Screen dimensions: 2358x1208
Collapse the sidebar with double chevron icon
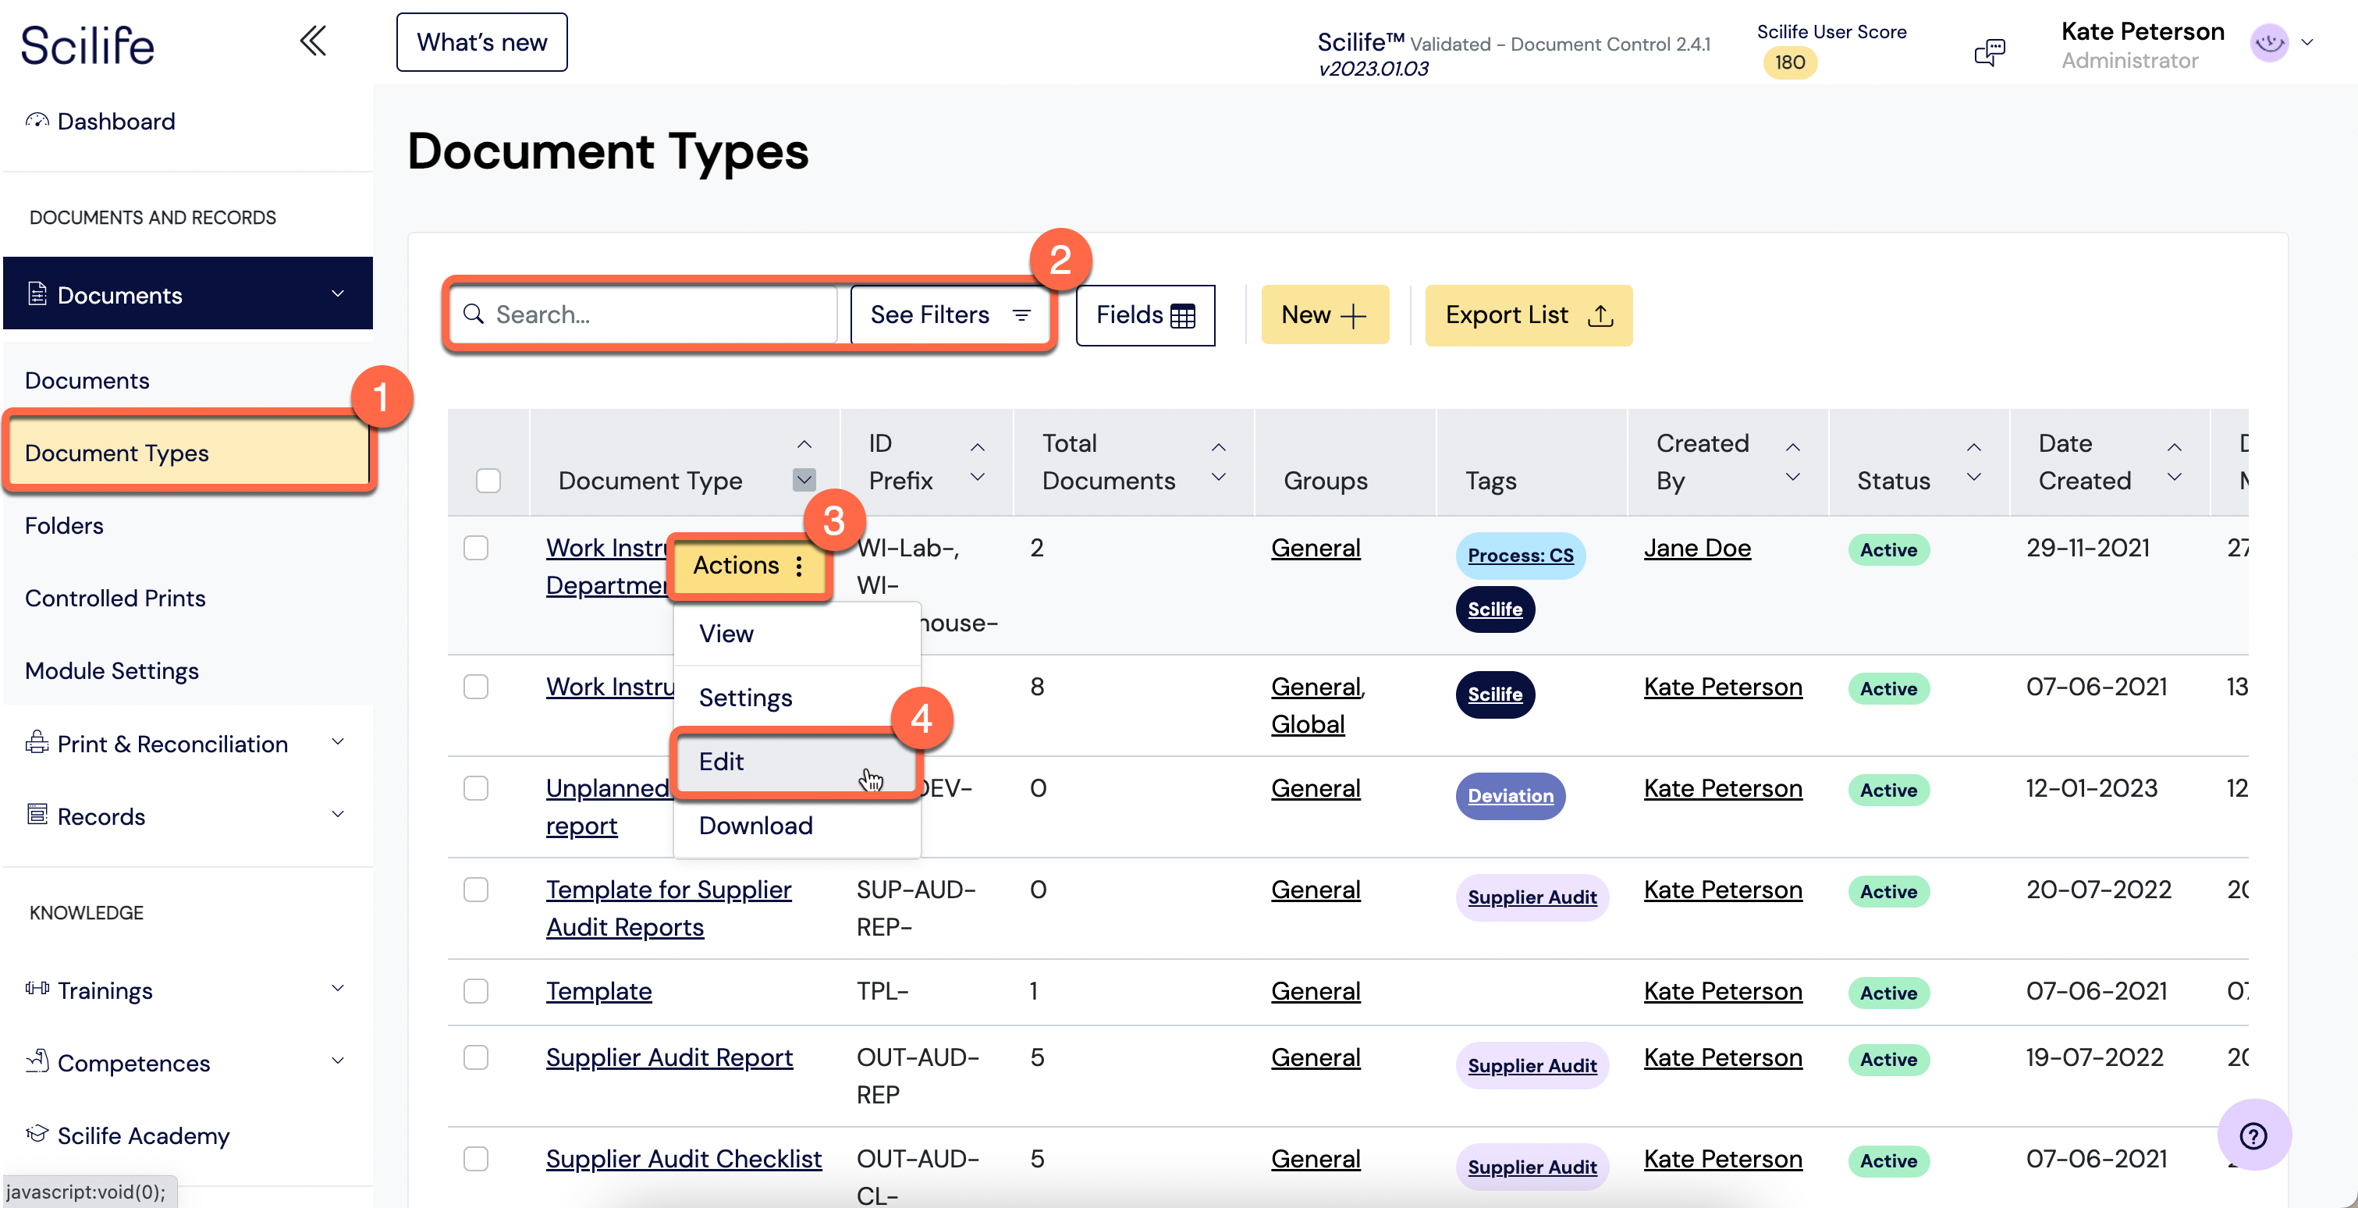click(313, 41)
